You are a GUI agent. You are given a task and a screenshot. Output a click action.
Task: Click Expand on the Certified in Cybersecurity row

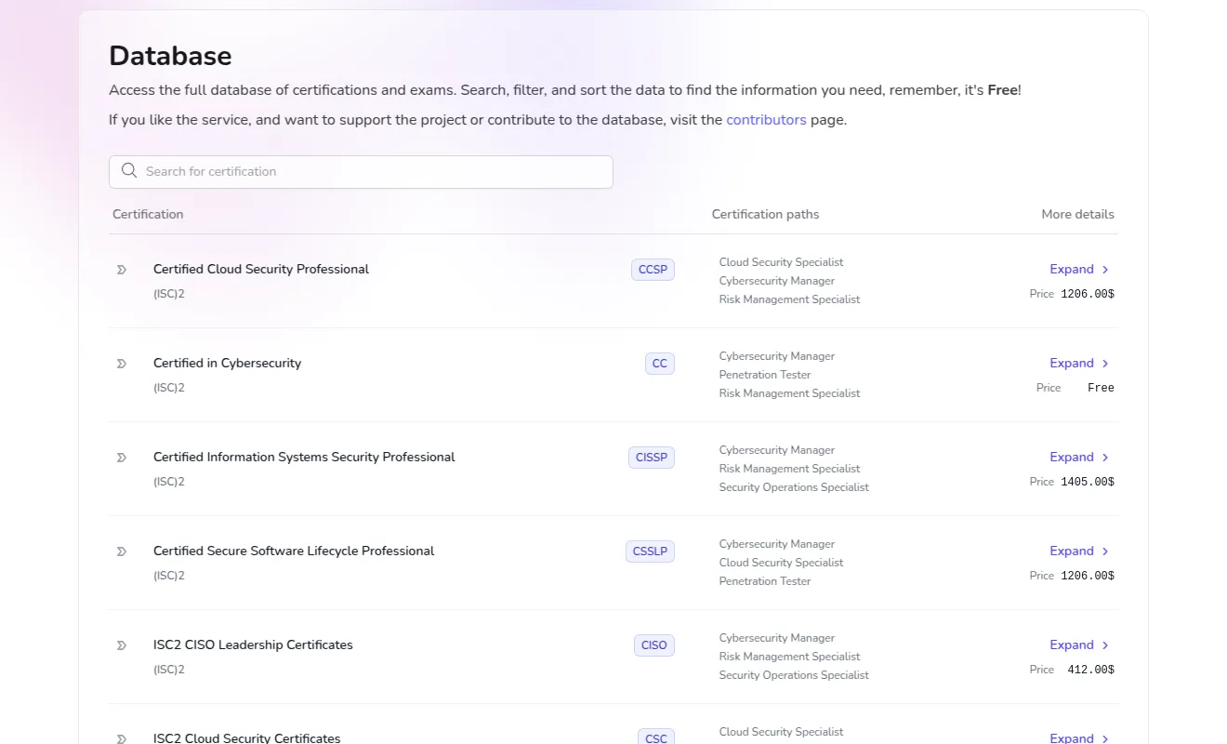(x=1071, y=363)
